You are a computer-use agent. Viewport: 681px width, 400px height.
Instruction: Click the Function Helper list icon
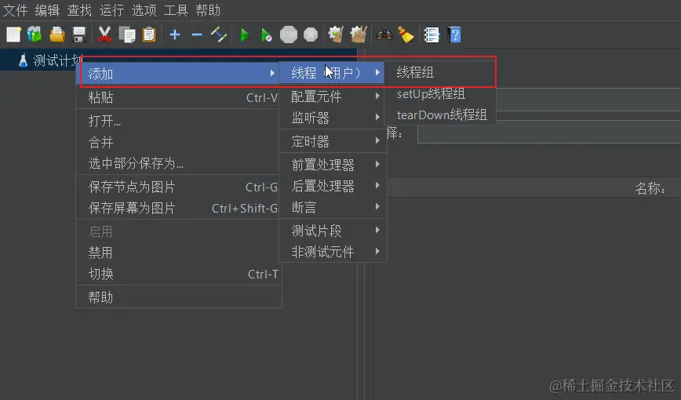432,35
